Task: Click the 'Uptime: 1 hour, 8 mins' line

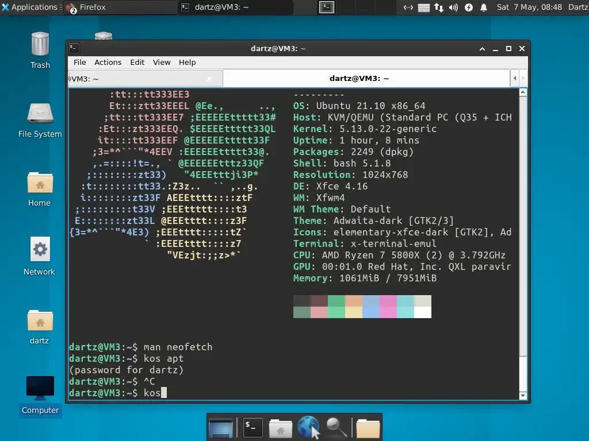Action: tap(356, 141)
